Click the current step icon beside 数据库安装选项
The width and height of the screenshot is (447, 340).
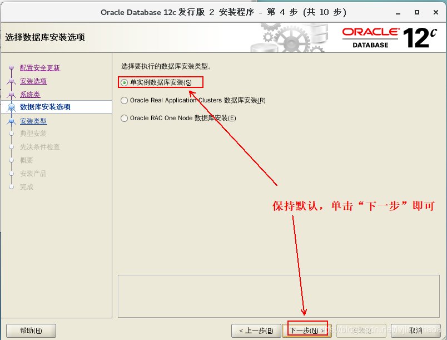12,107
